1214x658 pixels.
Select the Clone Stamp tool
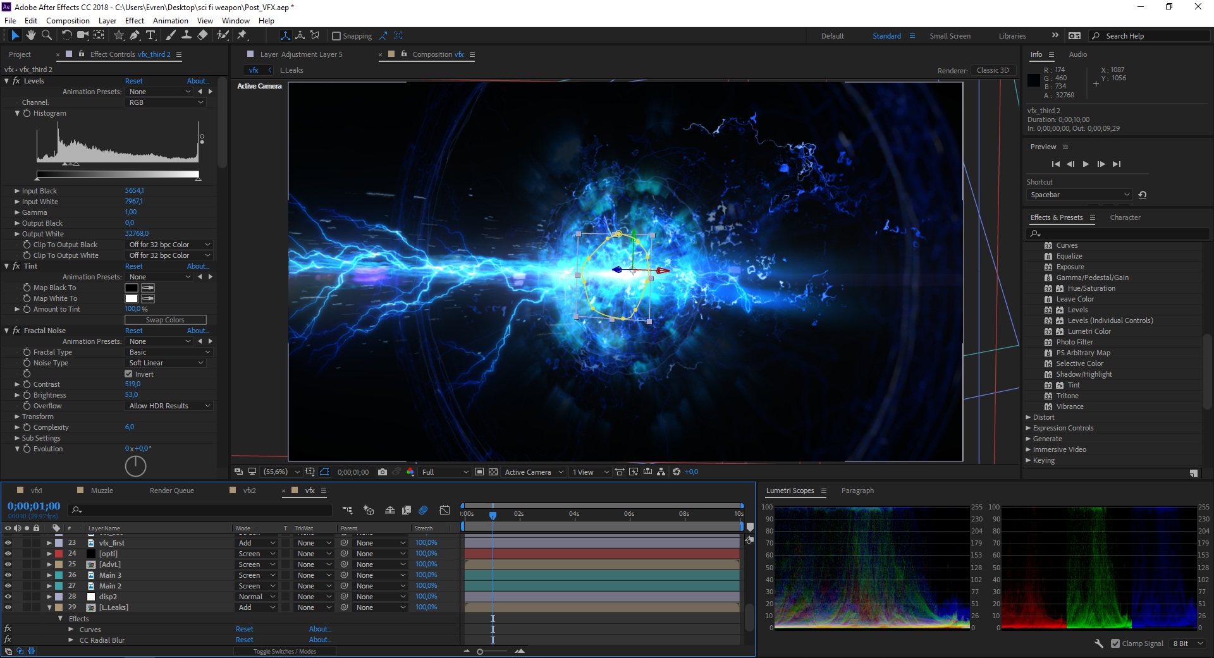[x=187, y=35]
